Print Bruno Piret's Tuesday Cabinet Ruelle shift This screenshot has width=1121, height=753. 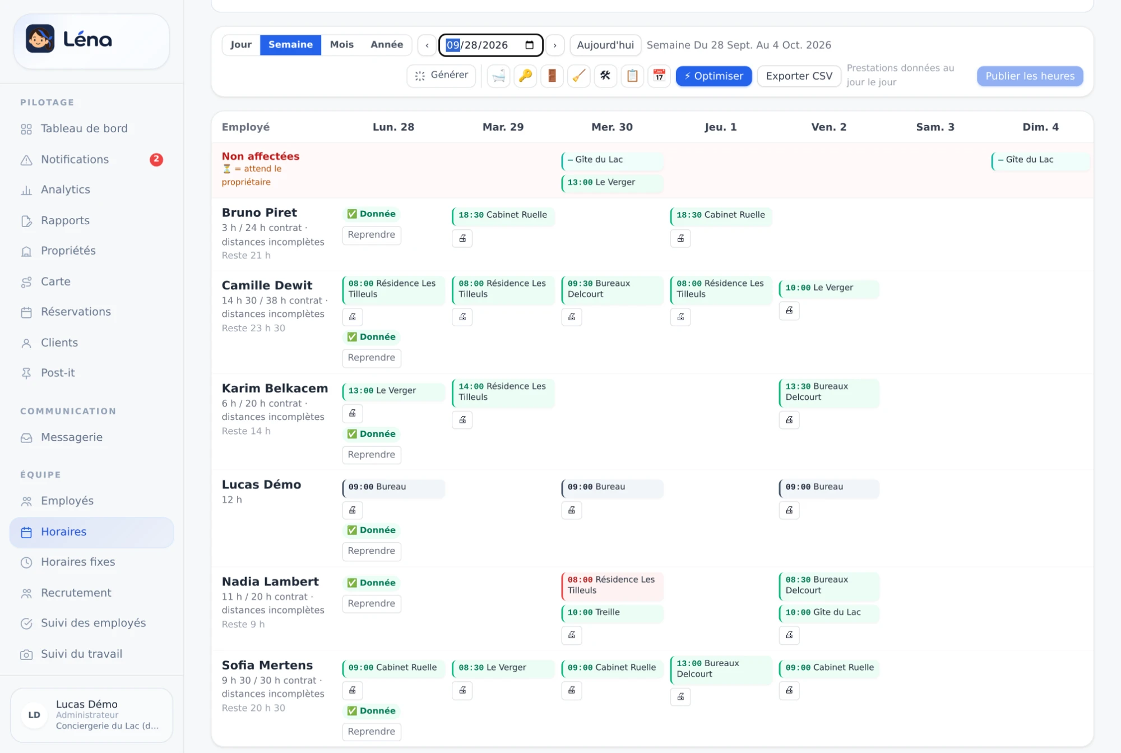click(462, 238)
